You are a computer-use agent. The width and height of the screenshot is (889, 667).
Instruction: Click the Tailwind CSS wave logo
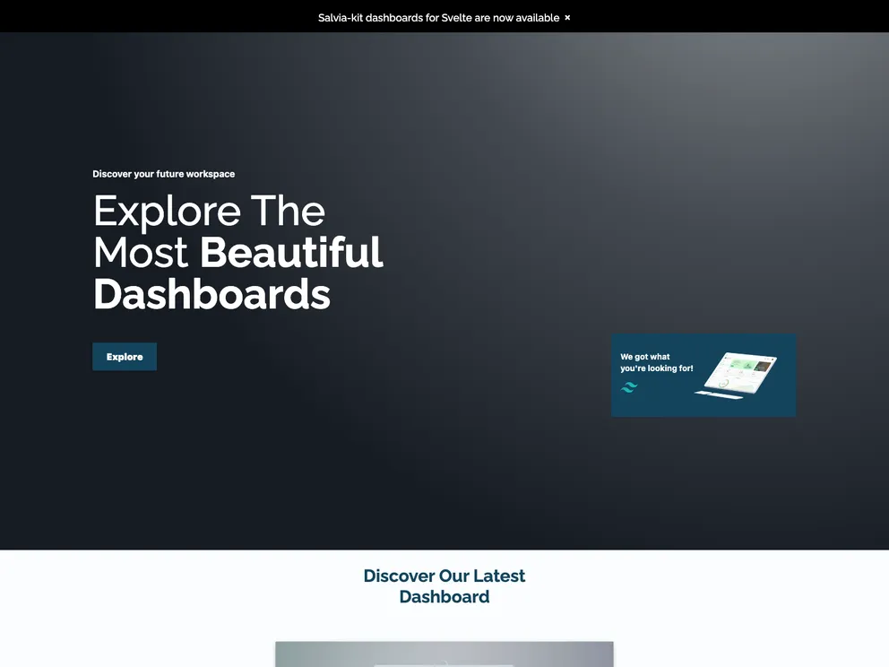[x=629, y=387]
